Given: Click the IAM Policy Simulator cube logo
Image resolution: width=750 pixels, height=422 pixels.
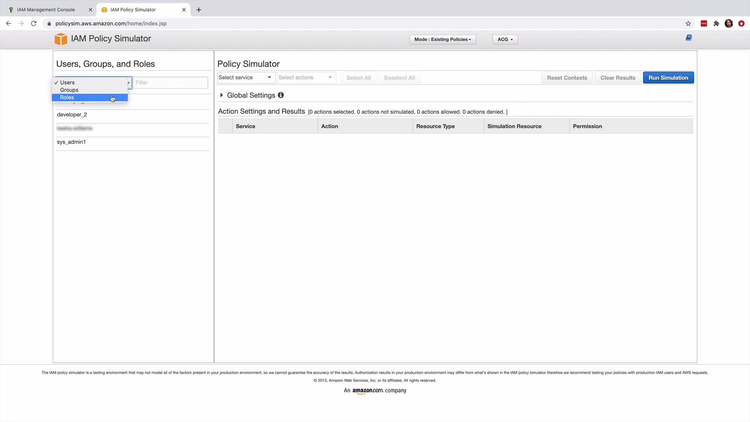Looking at the screenshot, I should click(61, 39).
